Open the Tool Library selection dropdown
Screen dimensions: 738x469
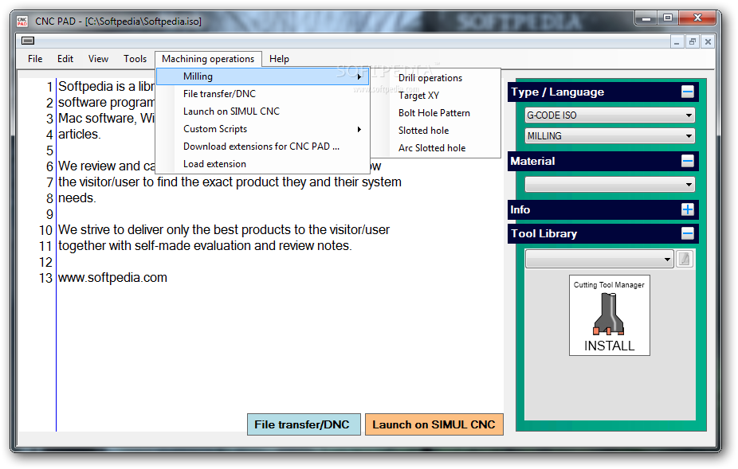[599, 260]
